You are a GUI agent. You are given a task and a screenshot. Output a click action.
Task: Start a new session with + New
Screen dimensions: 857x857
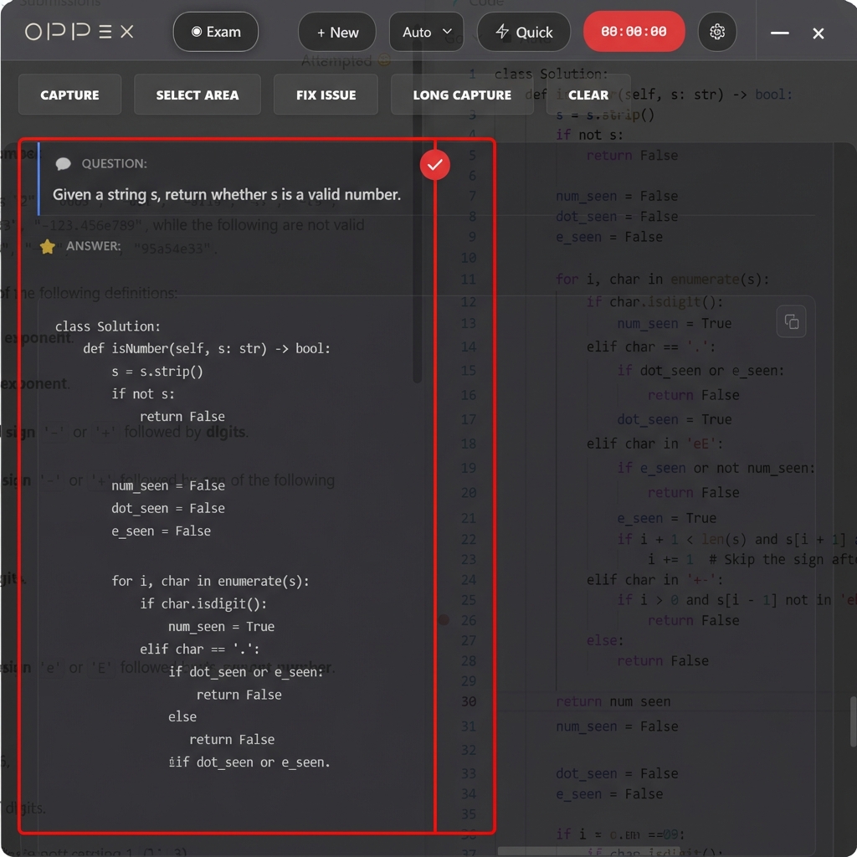pyautogui.click(x=337, y=32)
